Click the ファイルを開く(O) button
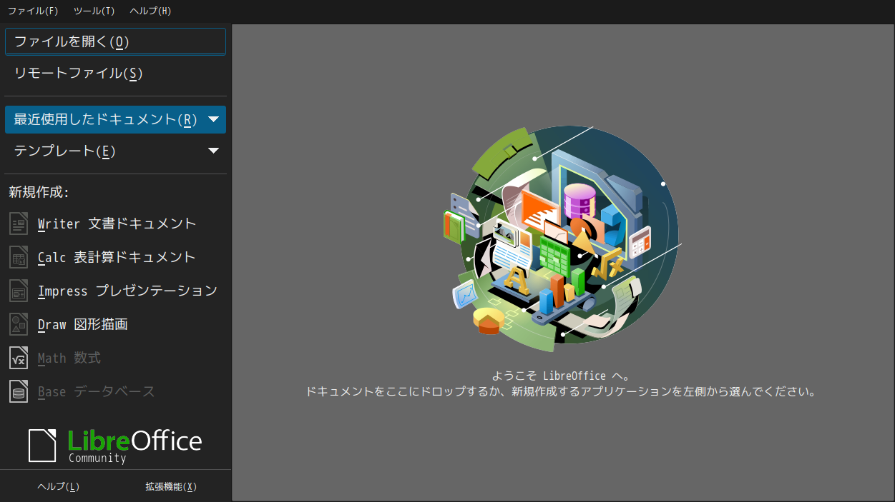Viewport: 895px width, 502px height. 115,41
